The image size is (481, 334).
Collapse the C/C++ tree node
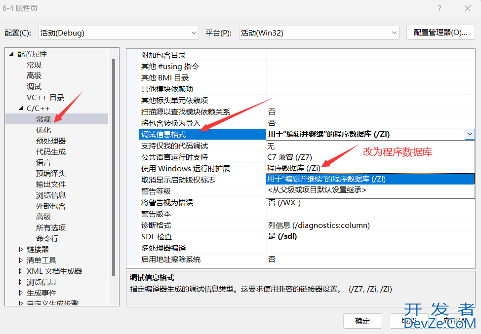tap(21, 109)
